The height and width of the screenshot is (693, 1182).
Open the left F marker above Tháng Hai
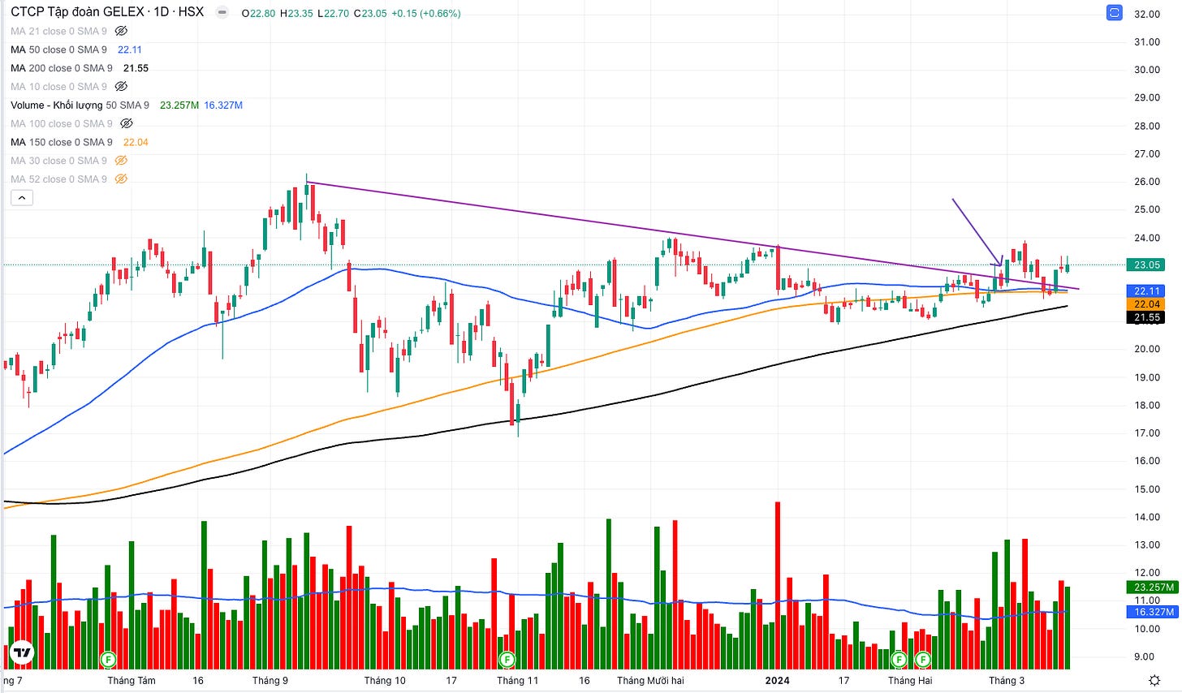(x=899, y=658)
